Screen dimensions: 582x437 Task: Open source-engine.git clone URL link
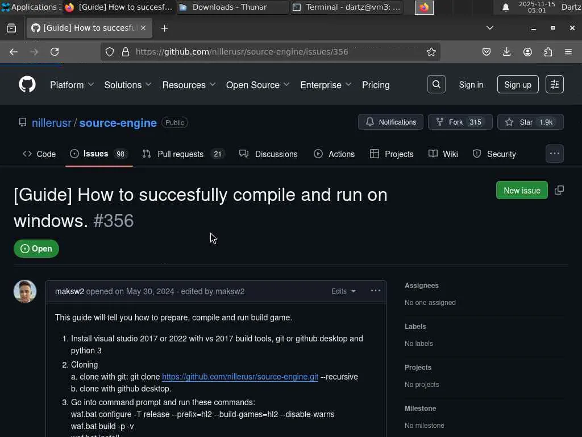[240, 377]
